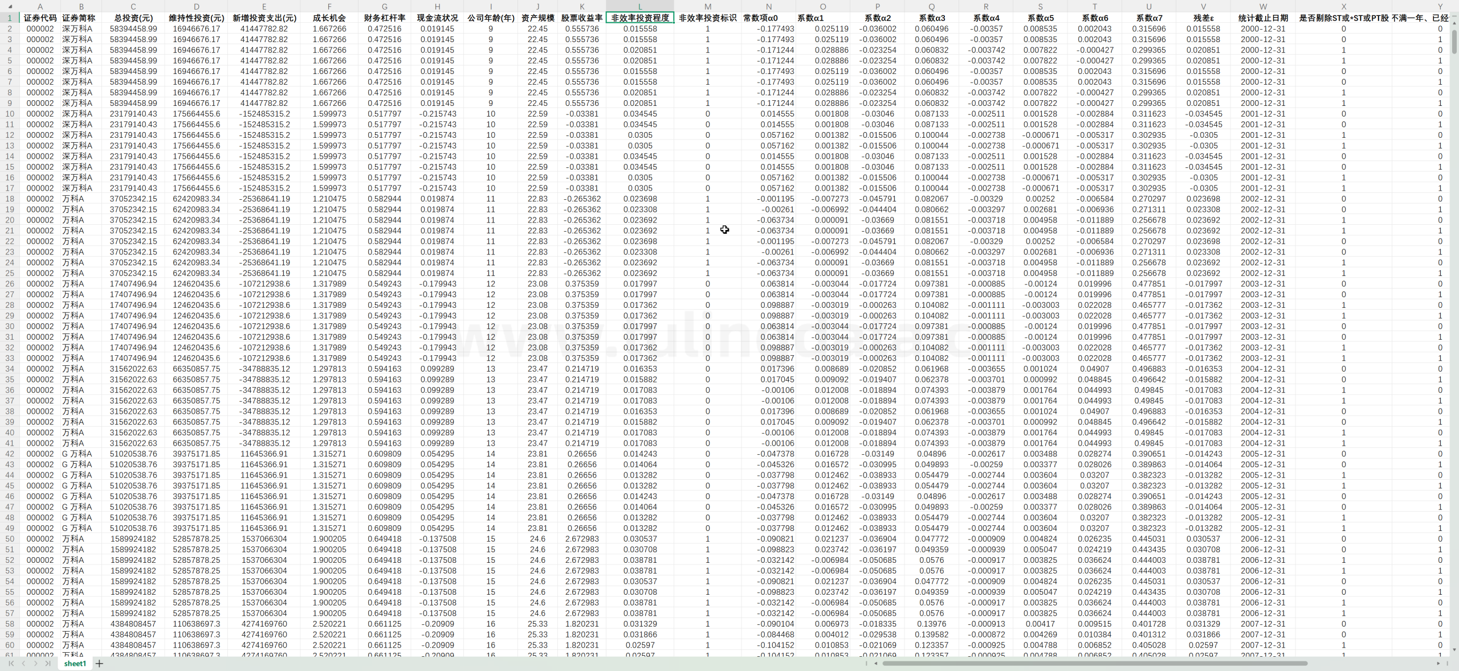
Task: Click the horizontal scrollbar's left arrow
Action: pyautogui.click(x=876, y=664)
